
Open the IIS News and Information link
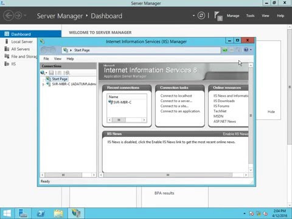231,96
